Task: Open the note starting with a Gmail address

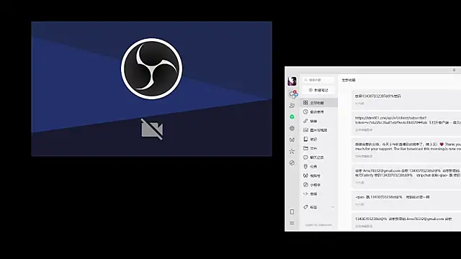Action: pyautogui.click(x=406, y=176)
